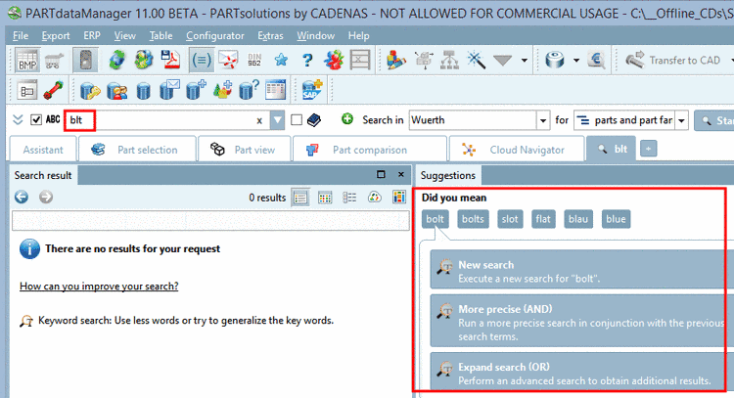Click the colorful blocks and pencils icon
This screenshot has height=398, width=734.
[x=396, y=61]
